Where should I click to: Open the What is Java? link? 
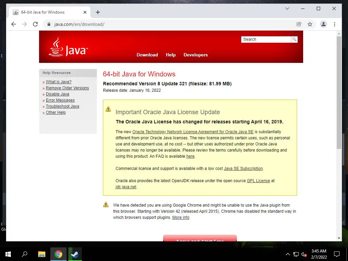pyautogui.click(x=58, y=82)
